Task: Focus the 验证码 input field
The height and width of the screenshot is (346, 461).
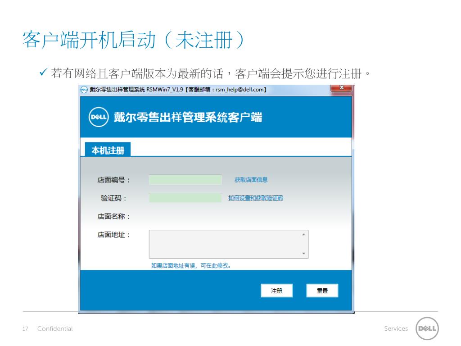Action: pyautogui.click(x=185, y=198)
